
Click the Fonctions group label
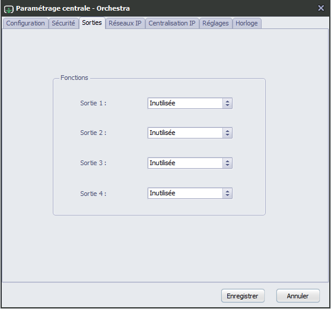74,78
